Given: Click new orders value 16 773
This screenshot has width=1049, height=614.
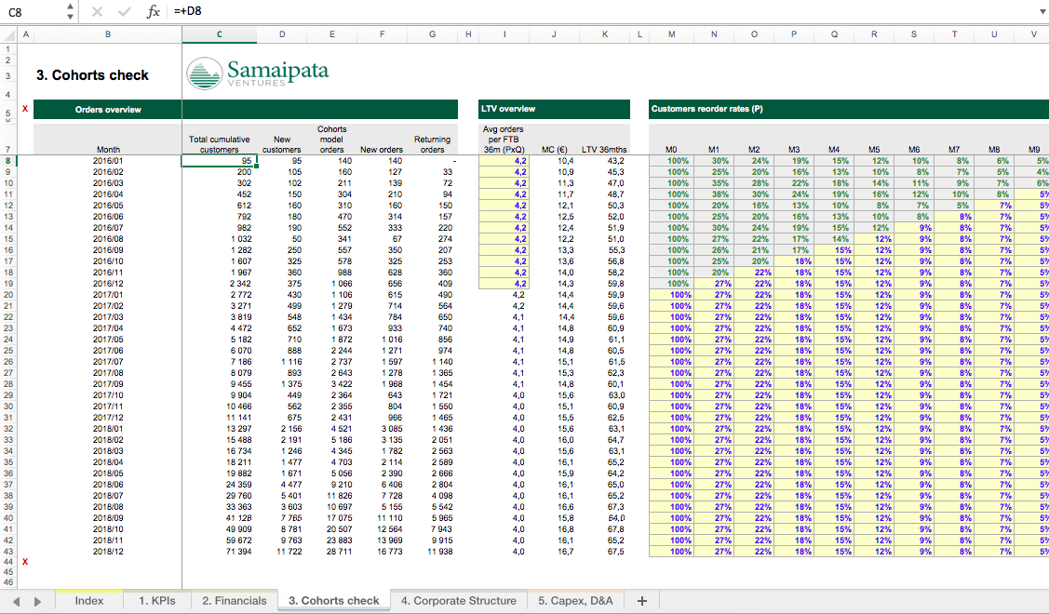Looking at the screenshot, I should (x=382, y=552).
